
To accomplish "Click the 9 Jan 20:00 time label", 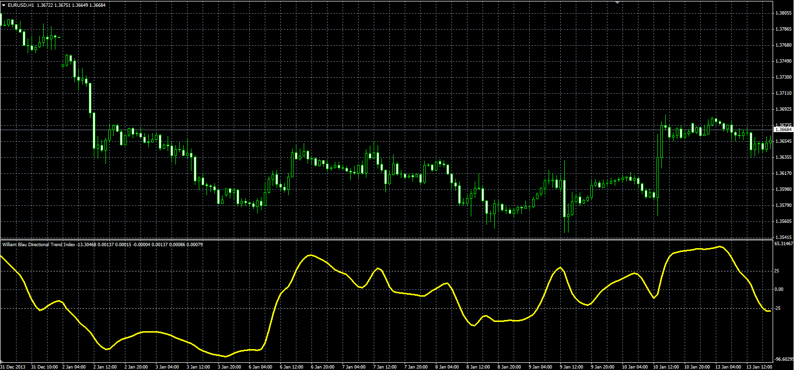I will (x=603, y=367).
